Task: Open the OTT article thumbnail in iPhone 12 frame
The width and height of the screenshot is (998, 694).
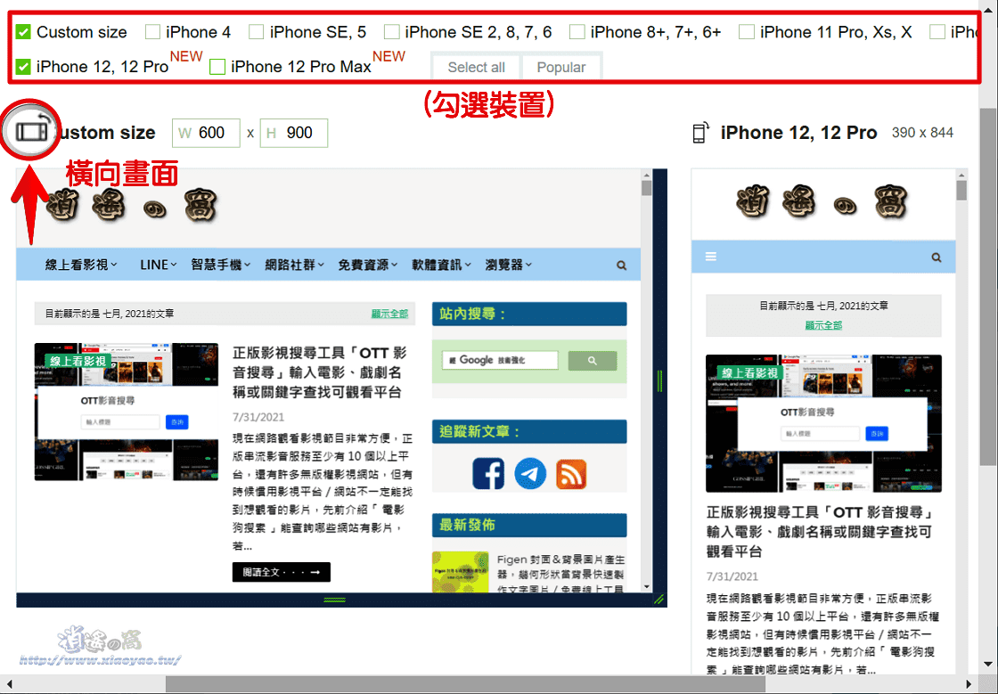Action: pyautogui.click(x=823, y=423)
